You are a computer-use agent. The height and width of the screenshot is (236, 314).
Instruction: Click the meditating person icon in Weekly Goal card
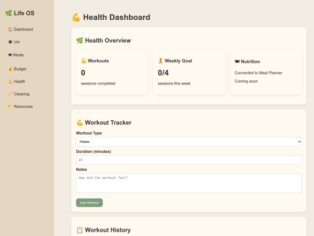click(160, 61)
